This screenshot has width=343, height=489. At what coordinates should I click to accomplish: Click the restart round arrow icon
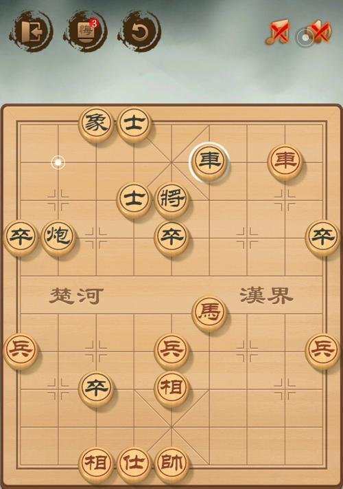(140, 31)
